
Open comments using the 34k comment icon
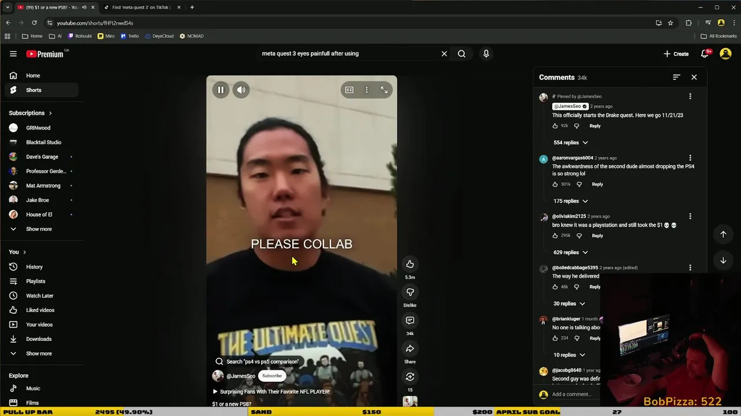coord(410,320)
